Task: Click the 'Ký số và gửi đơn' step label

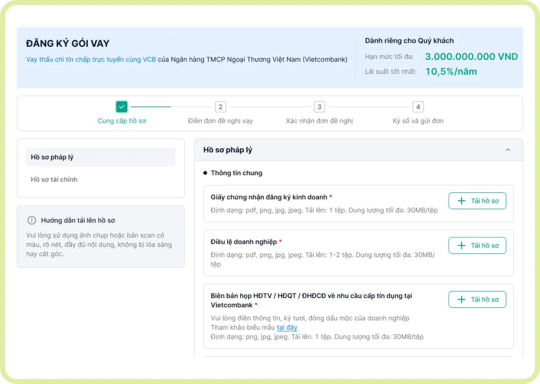Action: click(x=418, y=121)
